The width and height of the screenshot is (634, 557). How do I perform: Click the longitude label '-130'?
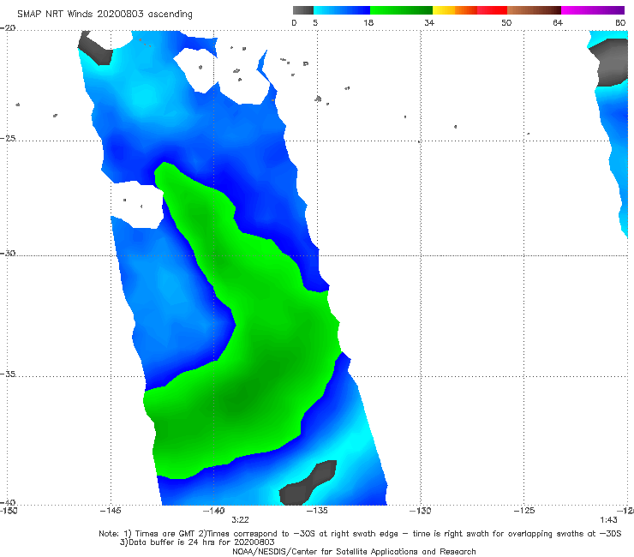(x=421, y=511)
